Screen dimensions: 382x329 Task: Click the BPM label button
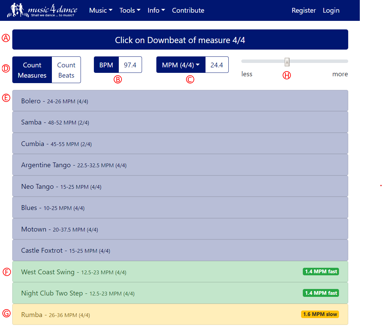(106, 65)
